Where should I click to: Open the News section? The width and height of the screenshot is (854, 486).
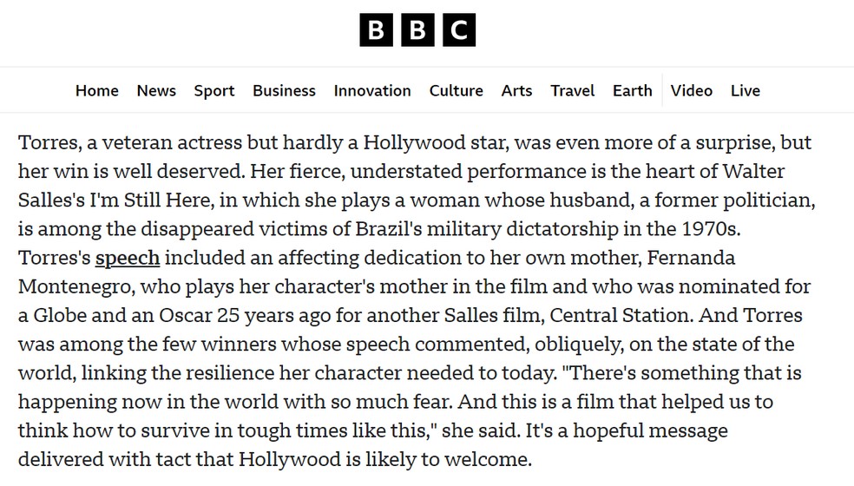click(156, 90)
